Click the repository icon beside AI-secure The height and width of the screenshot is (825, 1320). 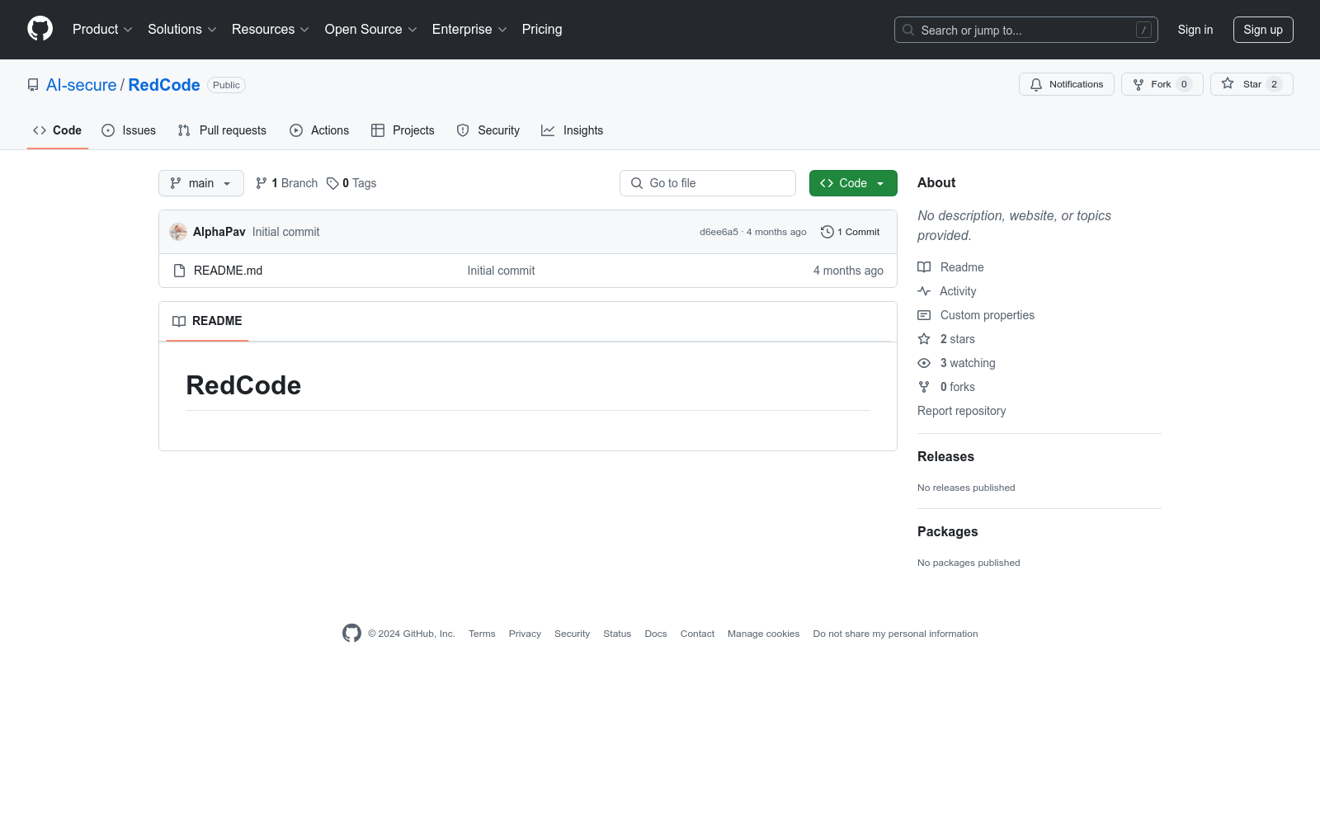(33, 85)
